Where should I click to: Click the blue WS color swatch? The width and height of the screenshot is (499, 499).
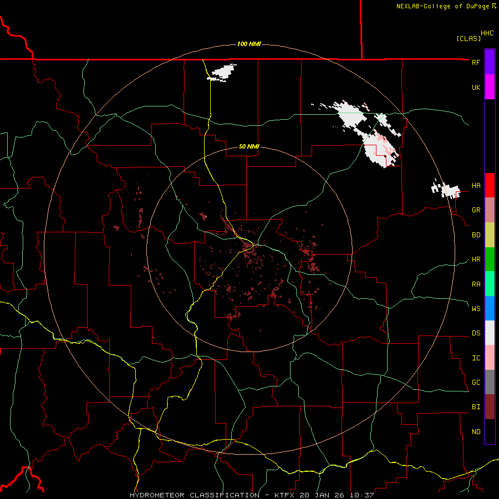490,308
